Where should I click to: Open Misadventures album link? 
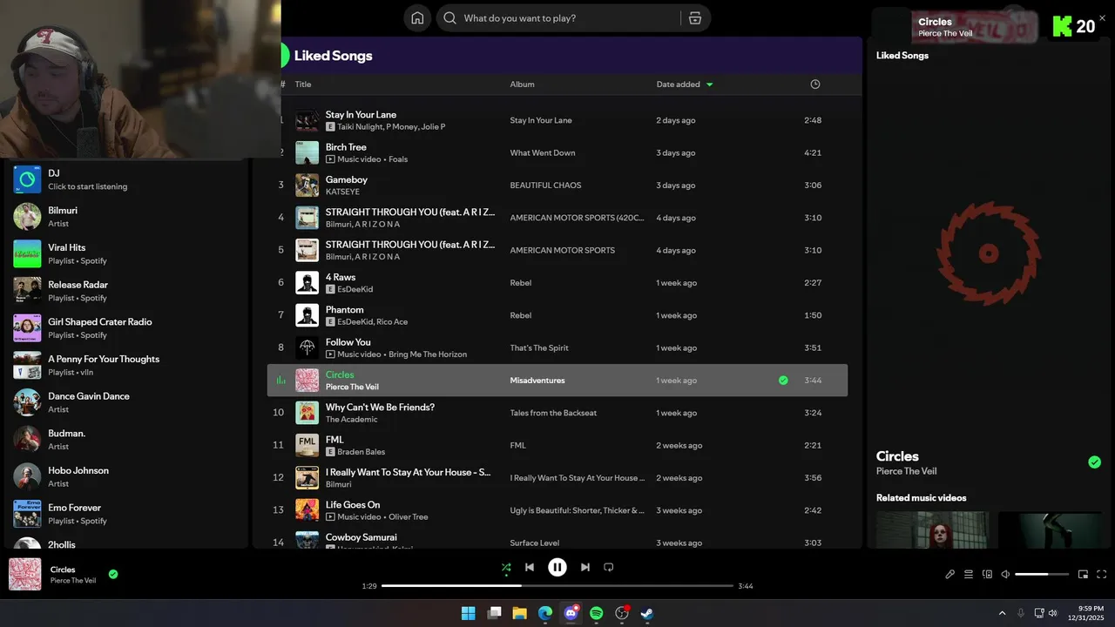[x=537, y=381]
